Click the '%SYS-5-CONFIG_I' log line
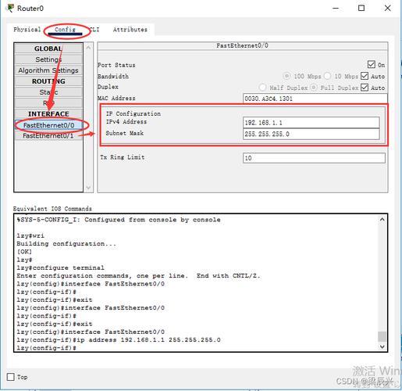The image size is (402, 391). pos(119,220)
